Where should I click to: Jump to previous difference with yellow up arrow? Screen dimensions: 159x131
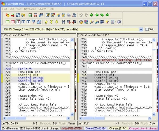point(46,22)
